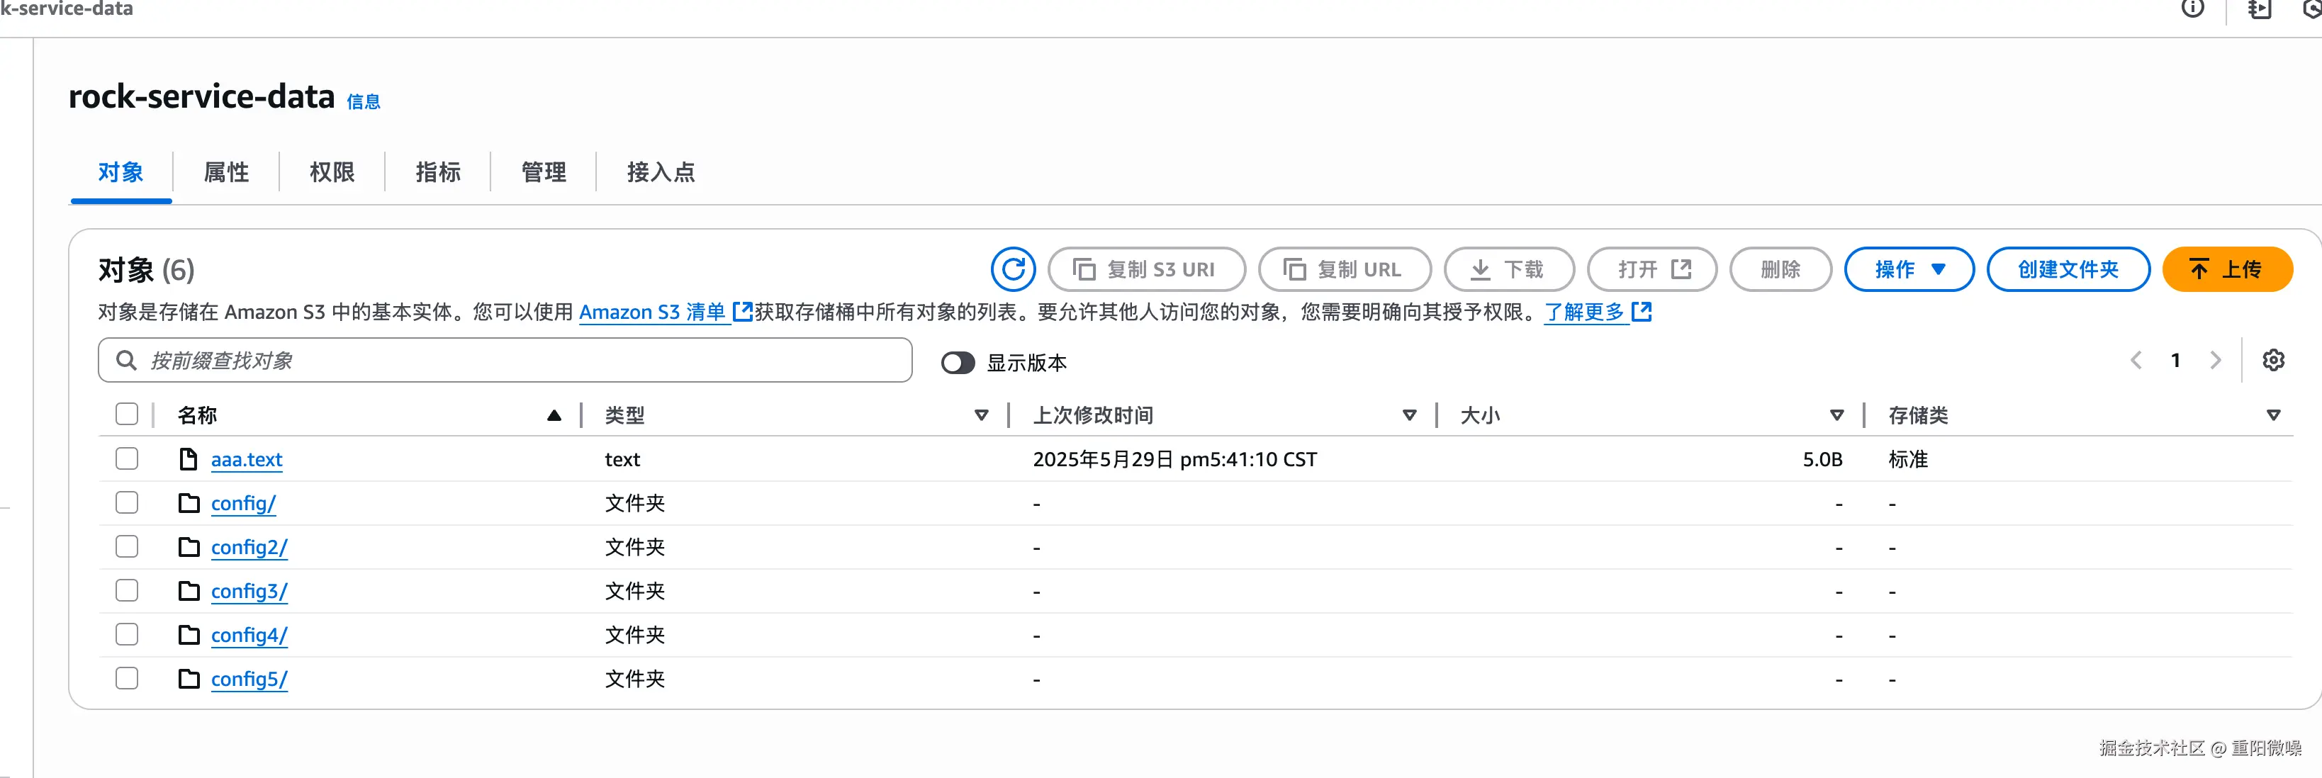Switch to the 属性 tab
Image resolution: width=2322 pixels, height=778 pixels.
point(226,172)
